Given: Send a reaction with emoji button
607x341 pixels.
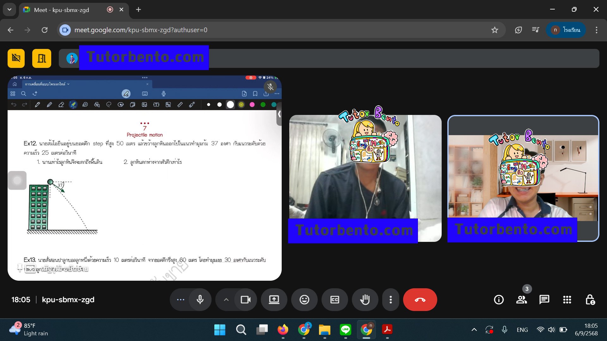Looking at the screenshot, I should (304, 300).
